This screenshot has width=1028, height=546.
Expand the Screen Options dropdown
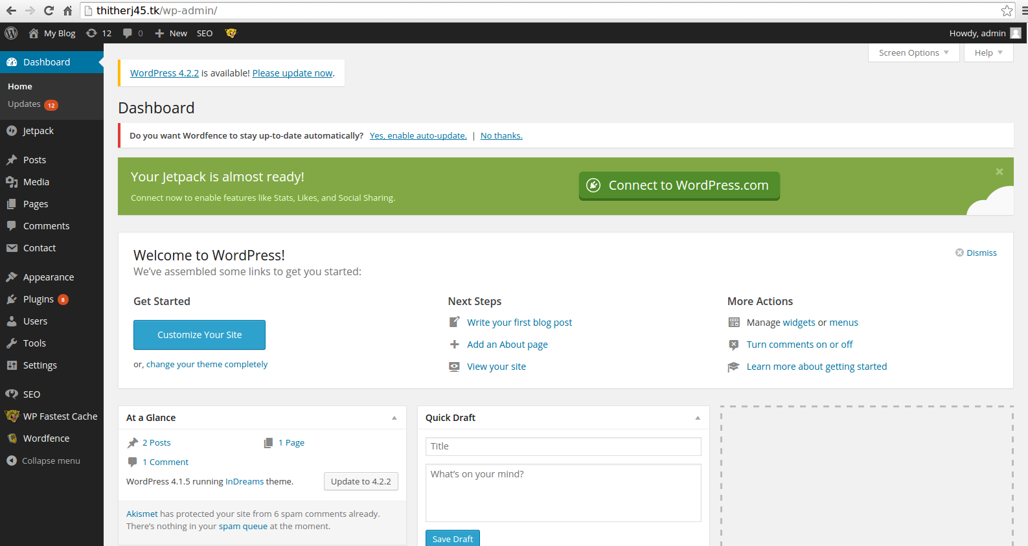click(913, 52)
